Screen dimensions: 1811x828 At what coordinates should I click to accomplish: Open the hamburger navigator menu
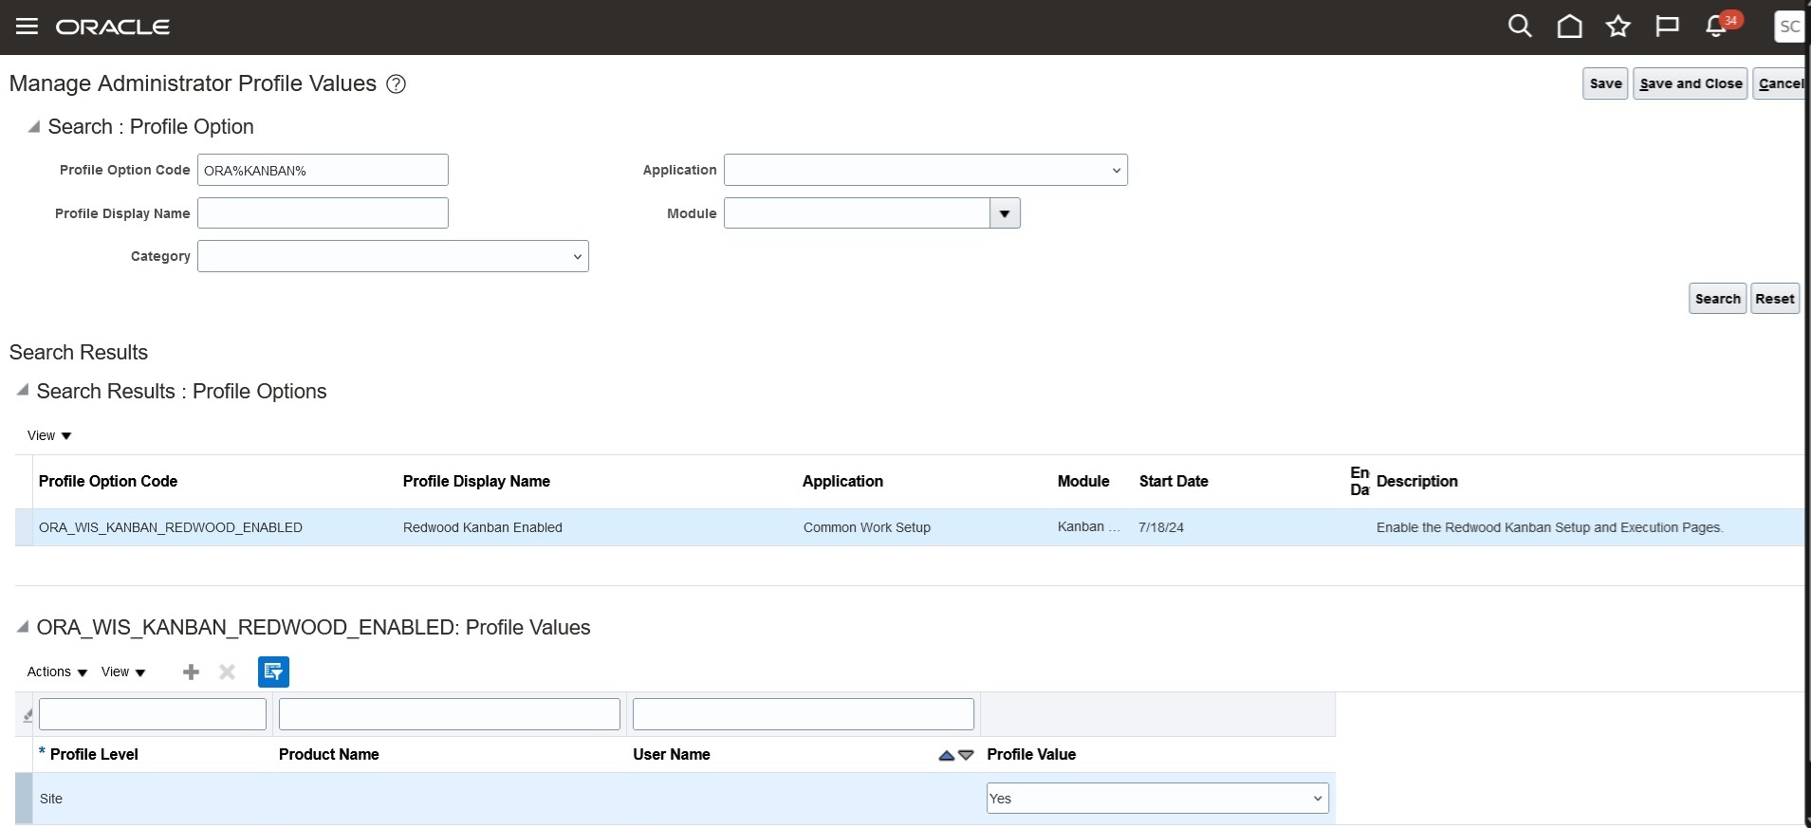[27, 27]
